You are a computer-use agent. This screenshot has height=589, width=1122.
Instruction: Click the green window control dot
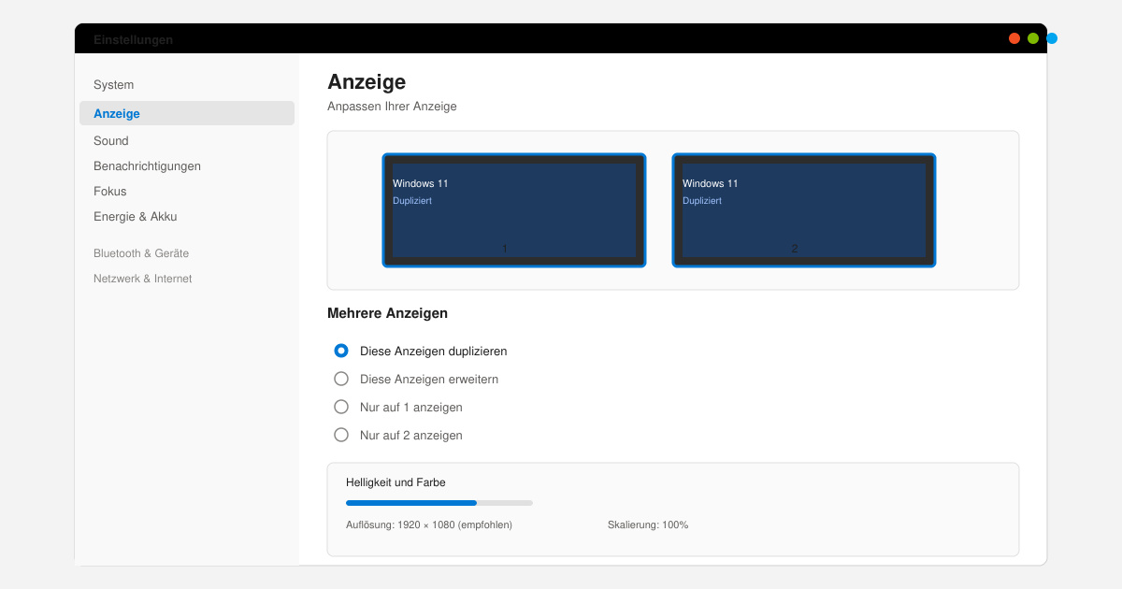pyautogui.click(x=1033, y=38)
